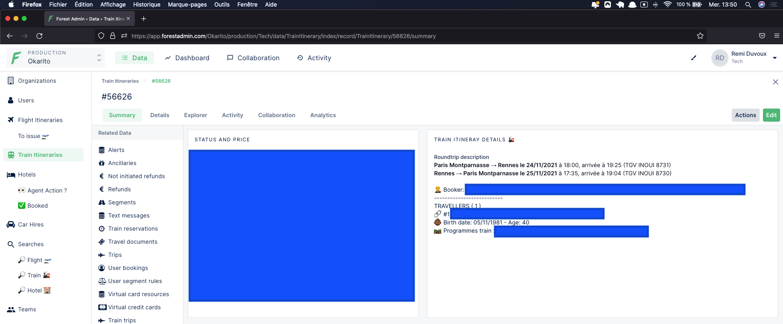Open the Flight searches link

(x=35, y=260)
